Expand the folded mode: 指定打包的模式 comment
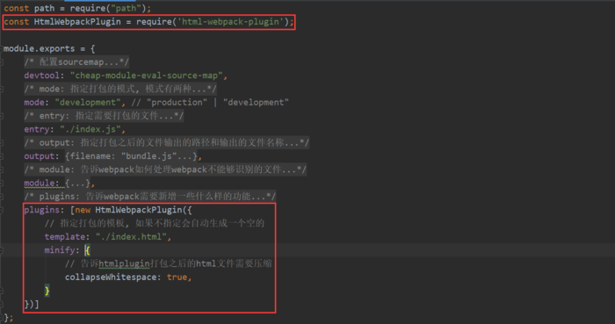615x324 pixels. tap(120, 89)
